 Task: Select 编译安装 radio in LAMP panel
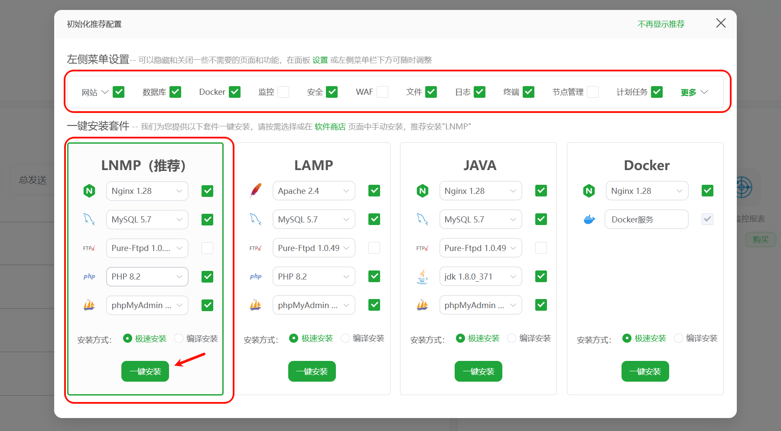tap(345, 338)
